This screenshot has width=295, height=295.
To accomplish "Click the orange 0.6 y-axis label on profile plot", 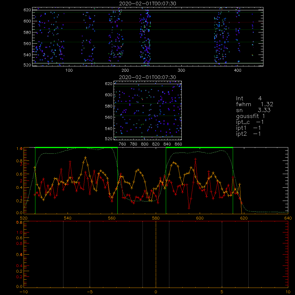I will [x=19, y=174].
